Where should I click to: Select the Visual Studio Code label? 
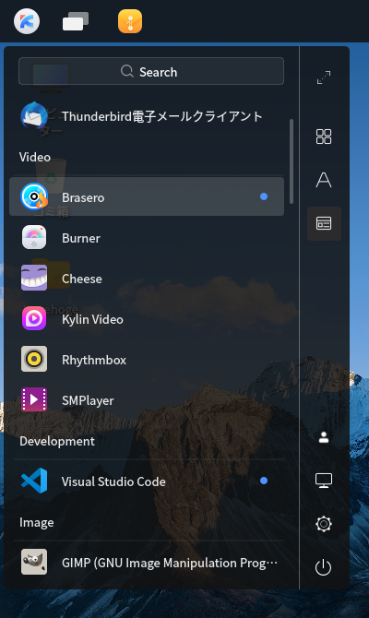[113, 481]
